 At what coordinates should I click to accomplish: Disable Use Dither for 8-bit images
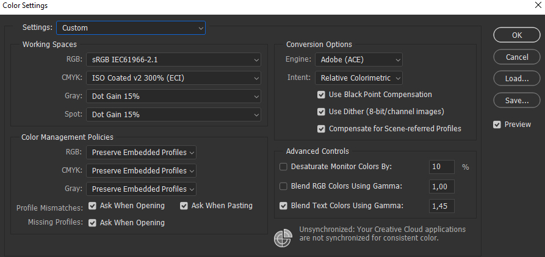[x=322, y=112]
